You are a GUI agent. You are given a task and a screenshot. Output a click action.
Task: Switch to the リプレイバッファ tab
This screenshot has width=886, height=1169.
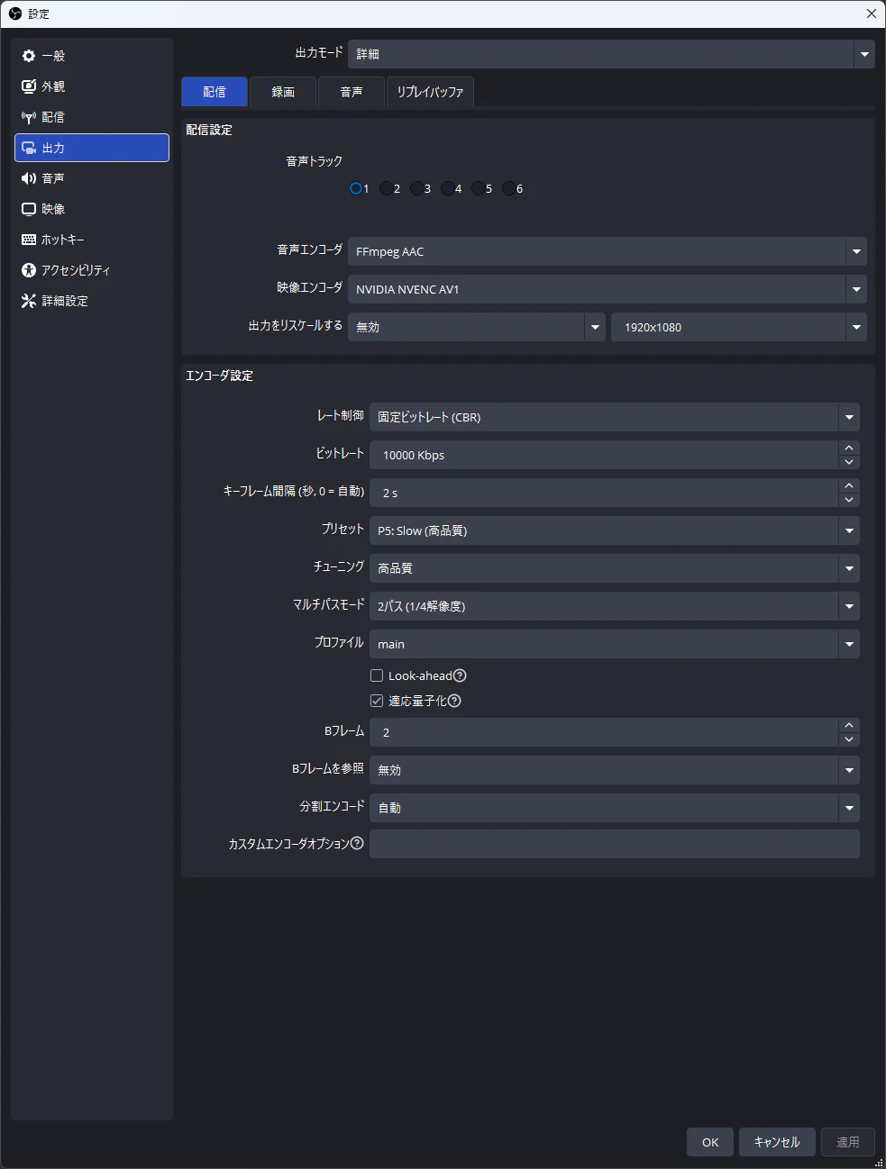(x=430, y=92)
